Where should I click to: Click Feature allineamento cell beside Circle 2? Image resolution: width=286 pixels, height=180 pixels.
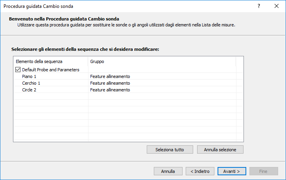pos(110,90)
